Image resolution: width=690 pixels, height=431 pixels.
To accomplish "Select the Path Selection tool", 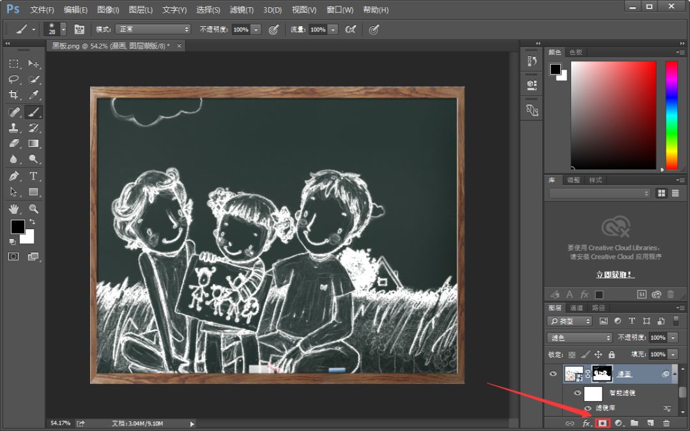I will click(x=13, y=192).
